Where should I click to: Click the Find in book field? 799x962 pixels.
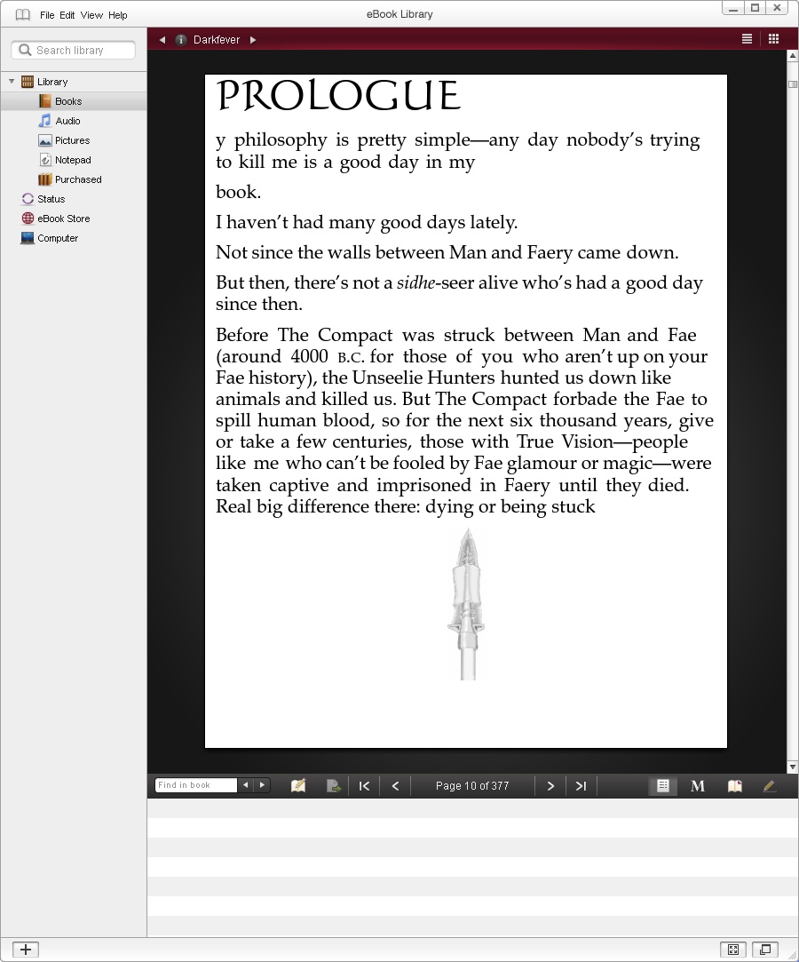[x=195, y=785]
